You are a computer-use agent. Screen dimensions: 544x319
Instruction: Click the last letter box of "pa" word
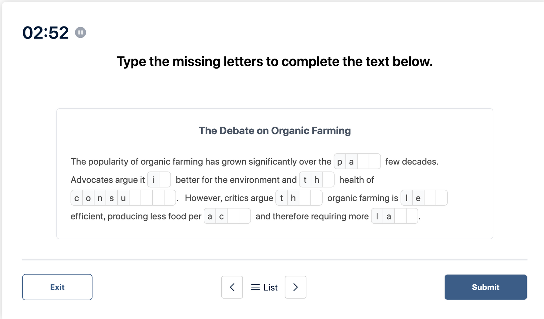tap(374, 161)
